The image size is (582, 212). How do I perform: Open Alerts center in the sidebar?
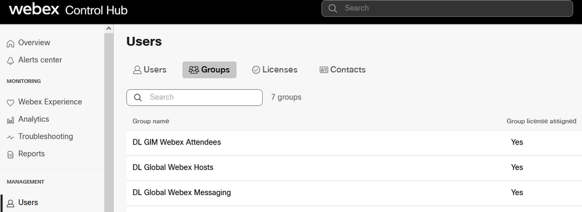coord(40,60)
